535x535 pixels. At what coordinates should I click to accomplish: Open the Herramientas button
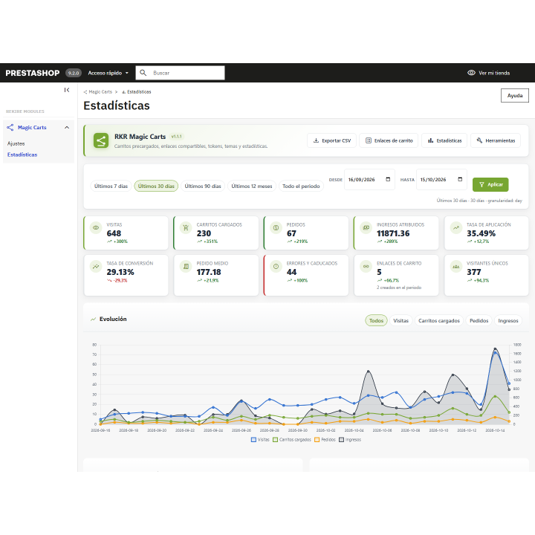(496, 140)
